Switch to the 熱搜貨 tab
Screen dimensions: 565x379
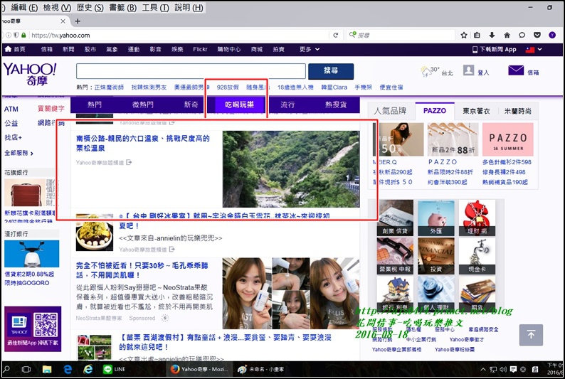[336, 105]
